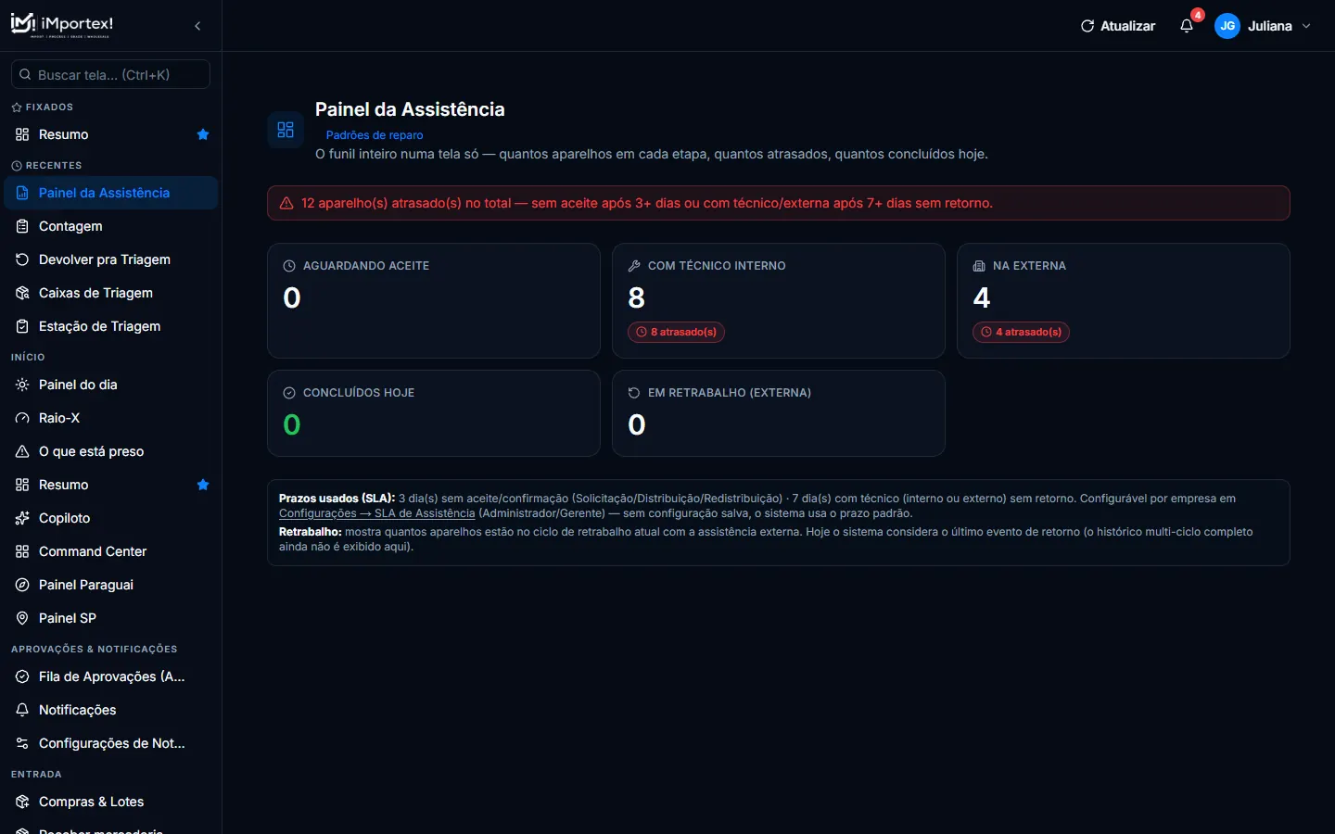
Task: Select Painel da Assistência in sidebar
Action: (x=110, y=193)
